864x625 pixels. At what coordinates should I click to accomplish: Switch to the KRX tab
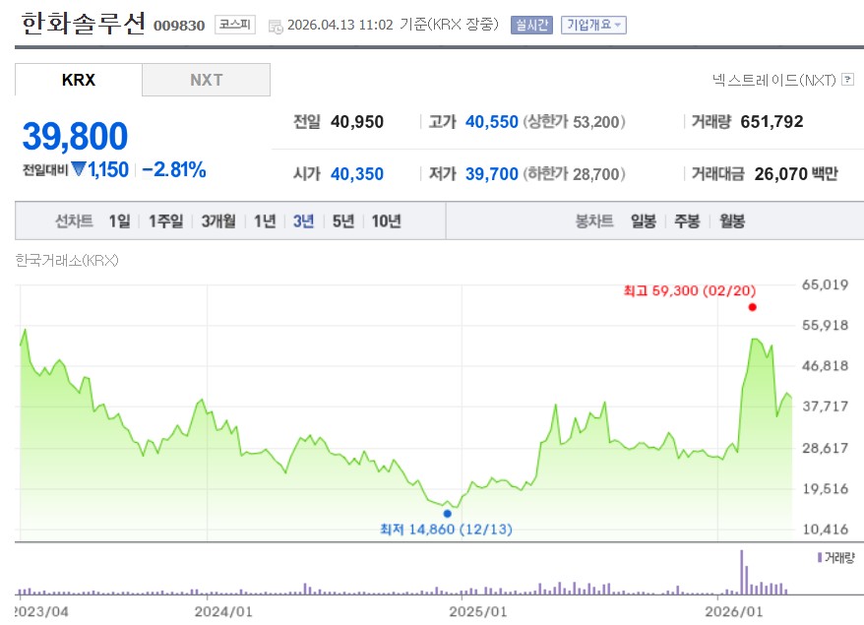coord(79,80)
